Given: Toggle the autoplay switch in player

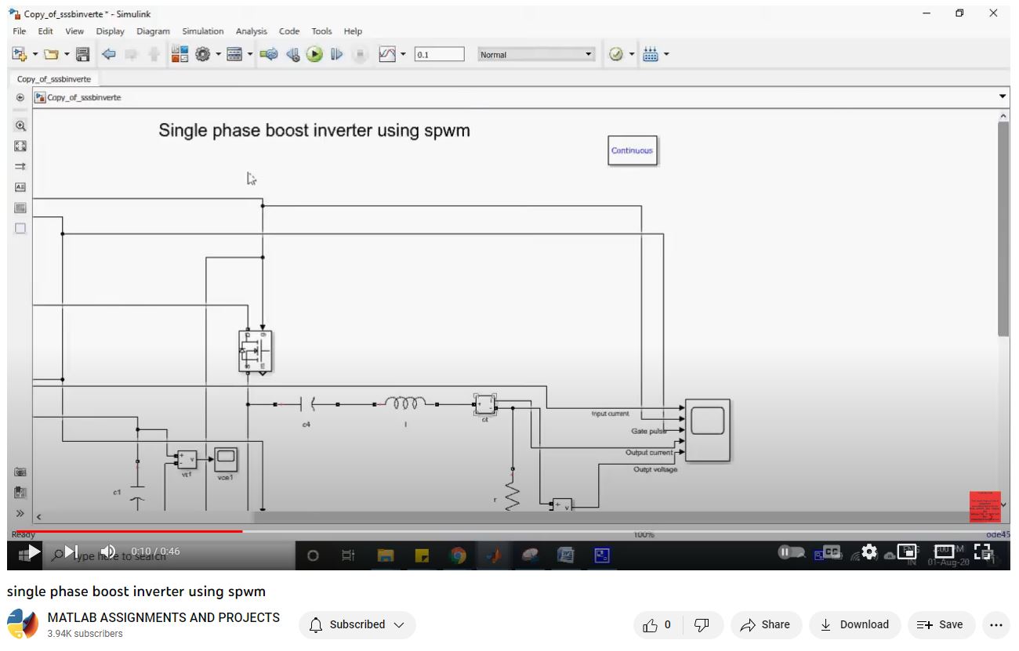Looking at the screenshot, I should tap(789, 552).
